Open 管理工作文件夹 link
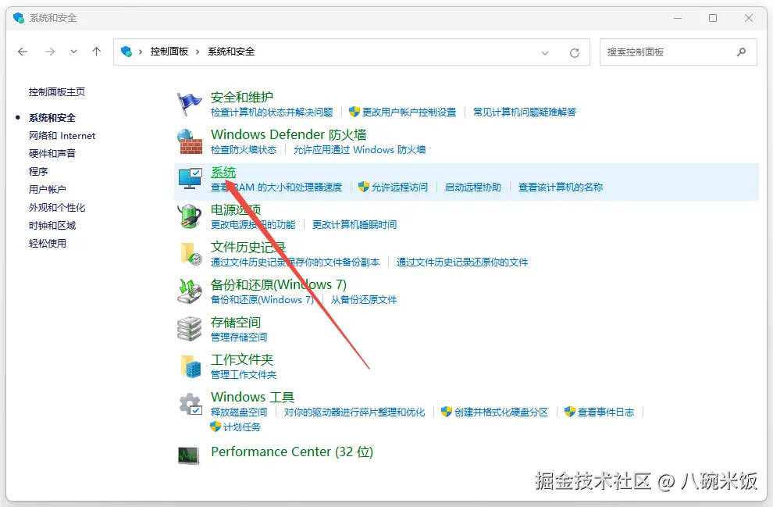This screenshot has width=773, height=507. click(244, 374)
